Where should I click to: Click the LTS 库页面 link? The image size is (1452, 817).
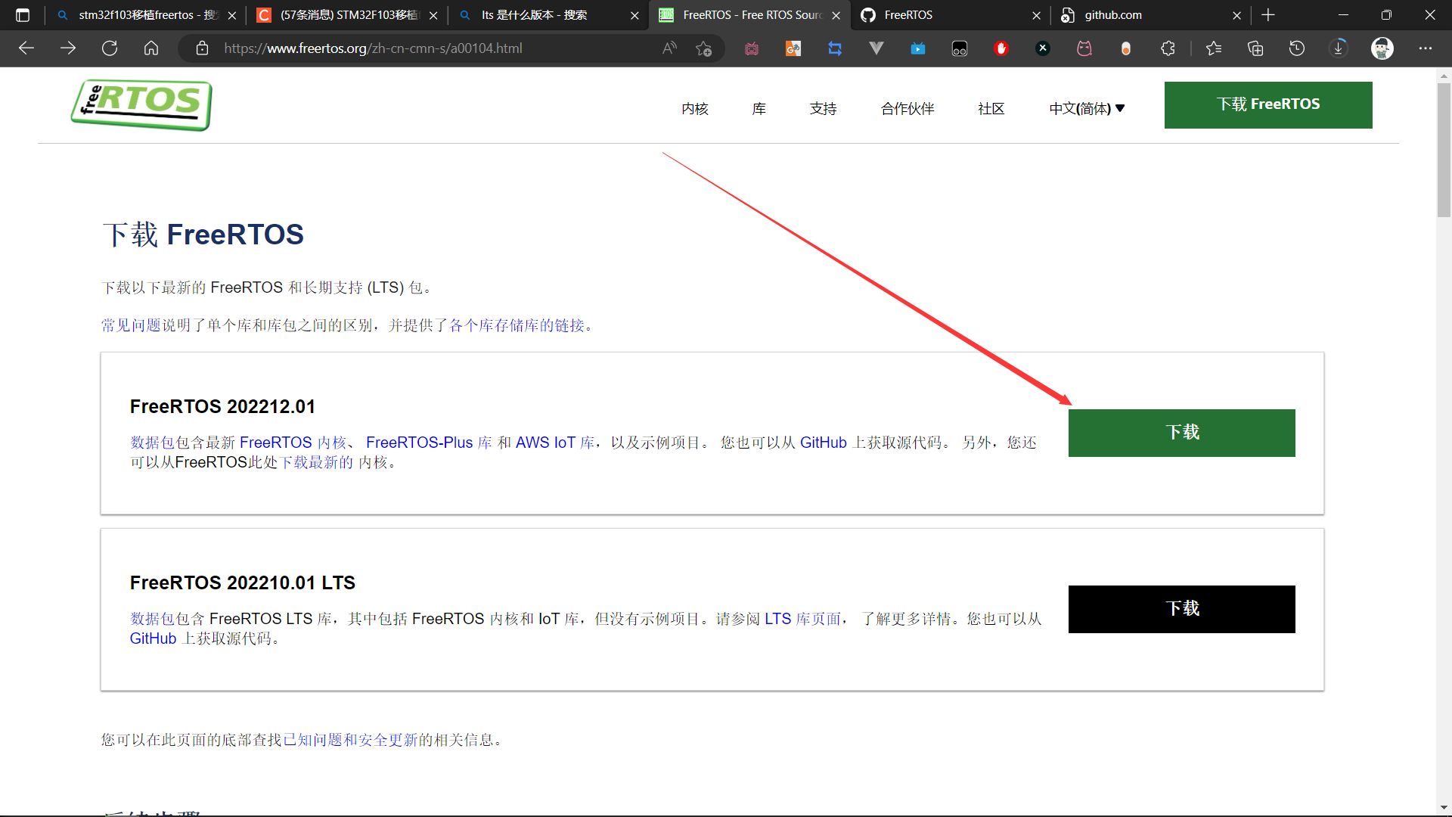click(802, 619)
